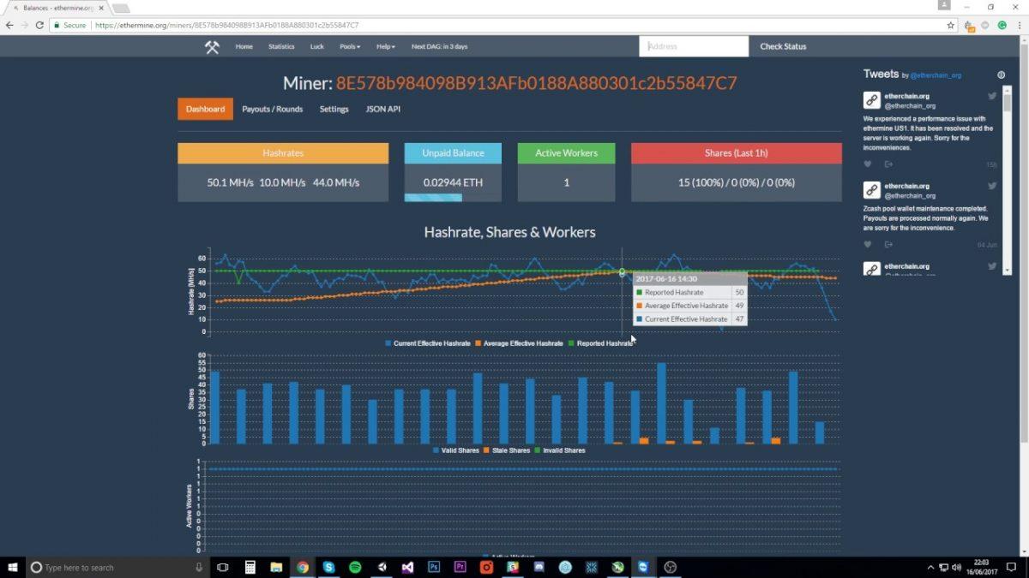The width and height of the screenshot is (1029, 578).
Task: Open the Calculator from the taskbar
Action: [250, 567]
